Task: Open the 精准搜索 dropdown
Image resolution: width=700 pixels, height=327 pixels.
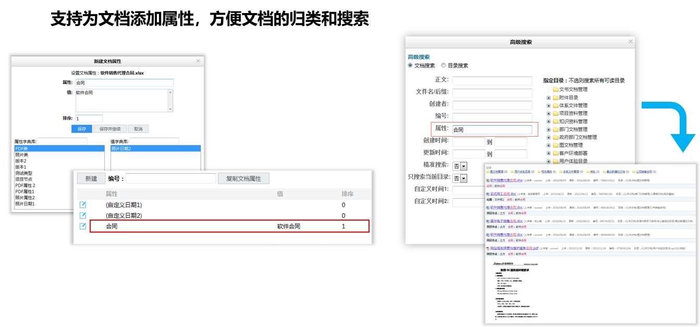Action: [460, 166]
